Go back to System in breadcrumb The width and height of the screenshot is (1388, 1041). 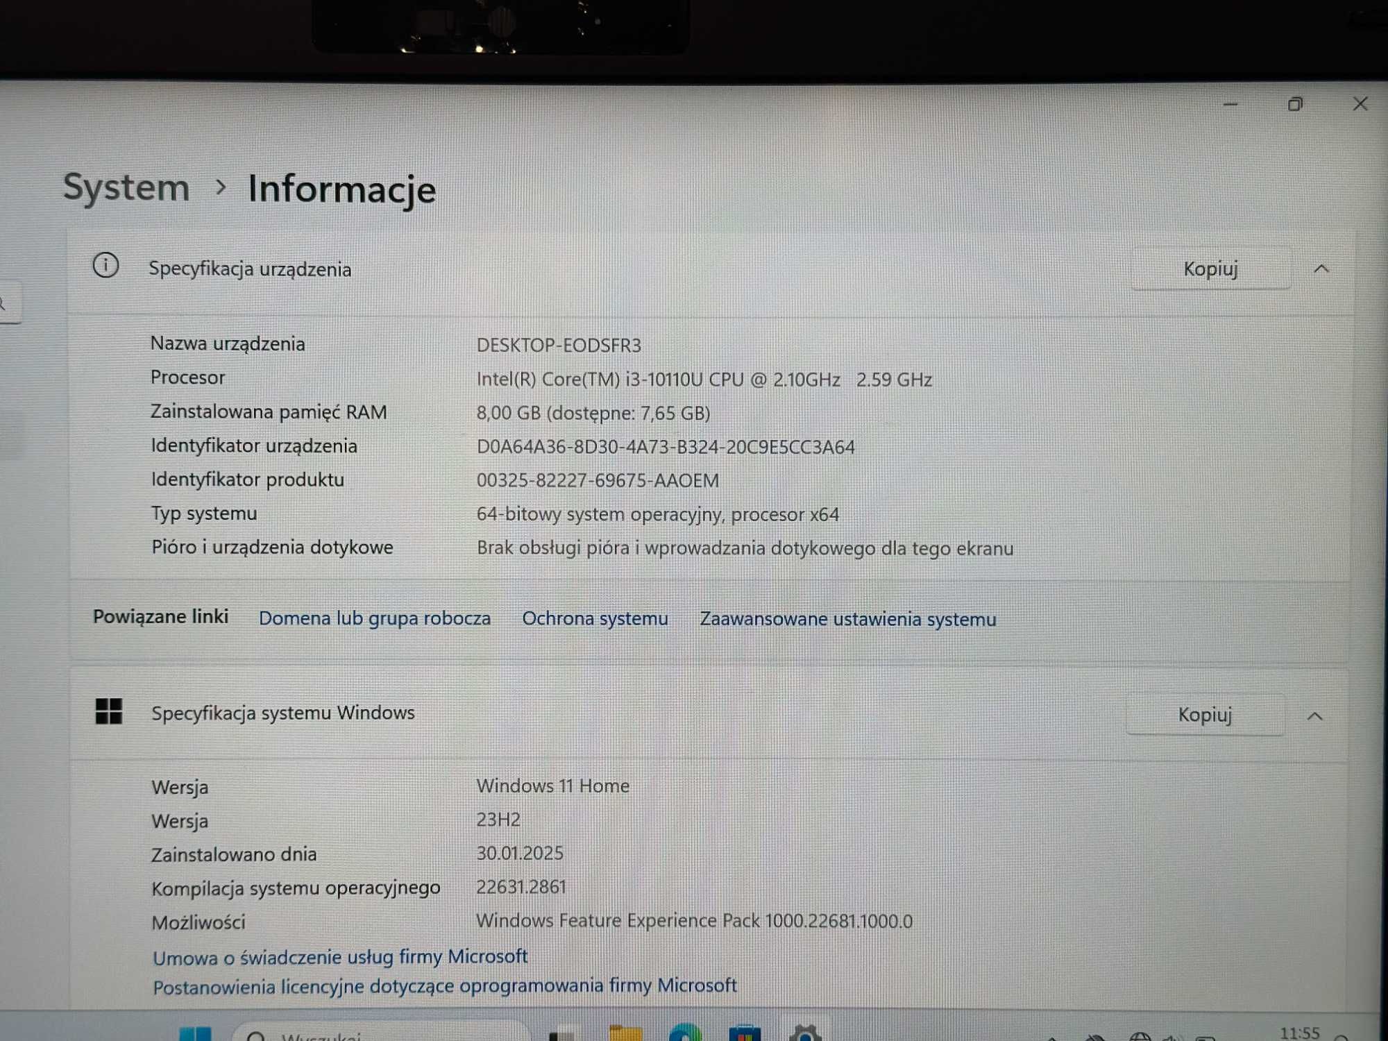126,187
